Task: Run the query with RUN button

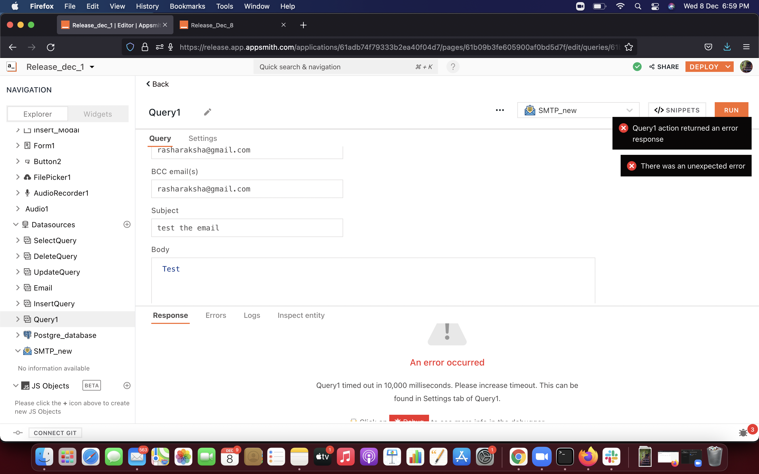Action: (731, 110)
